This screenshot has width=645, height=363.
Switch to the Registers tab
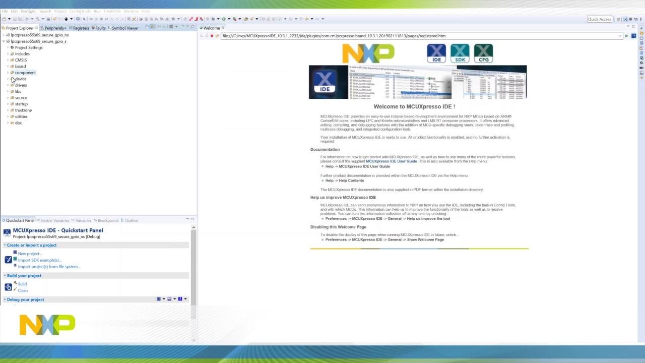[x=79, y=28]
